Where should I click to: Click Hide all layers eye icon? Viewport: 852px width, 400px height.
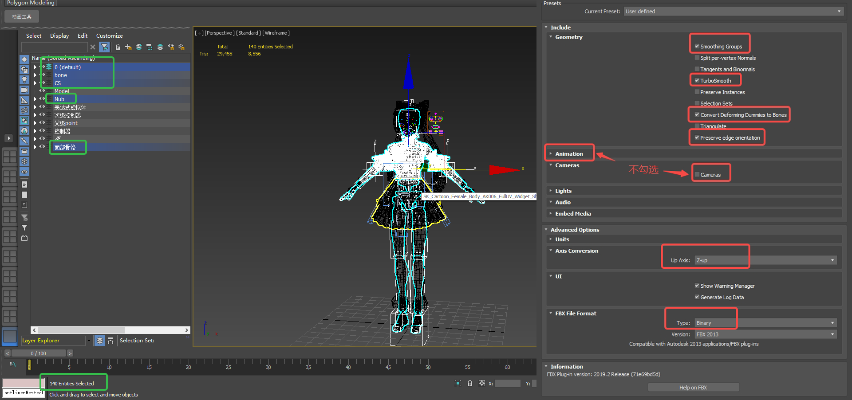point(171,47)
